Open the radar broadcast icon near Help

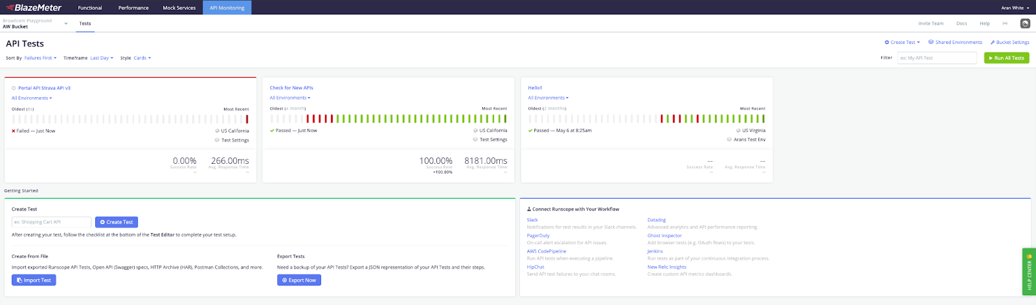pyautogui.click(x=1005, y=23)
